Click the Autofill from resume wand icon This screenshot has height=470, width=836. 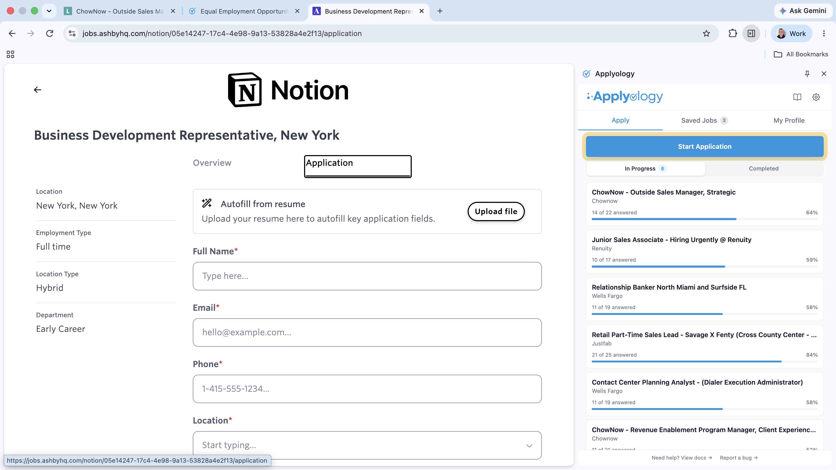pos(207,203)
